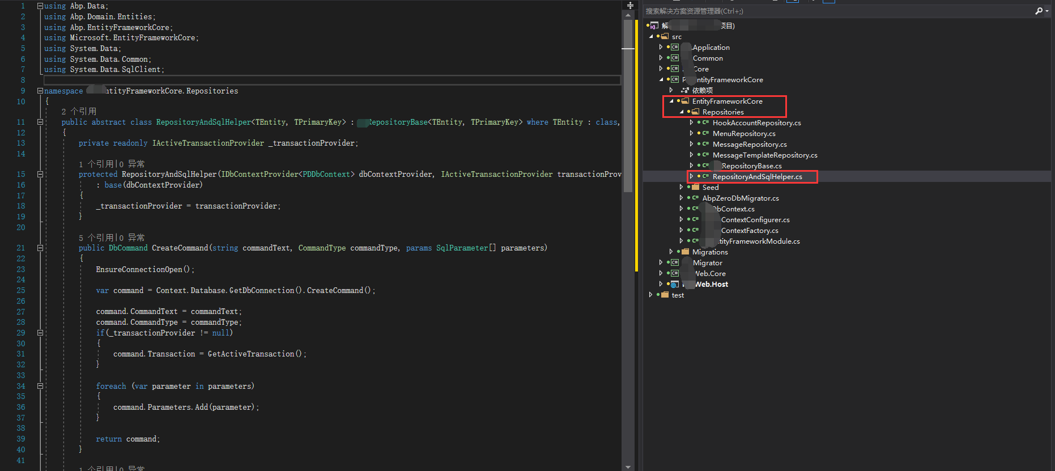Click the C# icon of HookAccountRepository.cs
Viewport: 1055px width, 471px height.
pos(705,122)
